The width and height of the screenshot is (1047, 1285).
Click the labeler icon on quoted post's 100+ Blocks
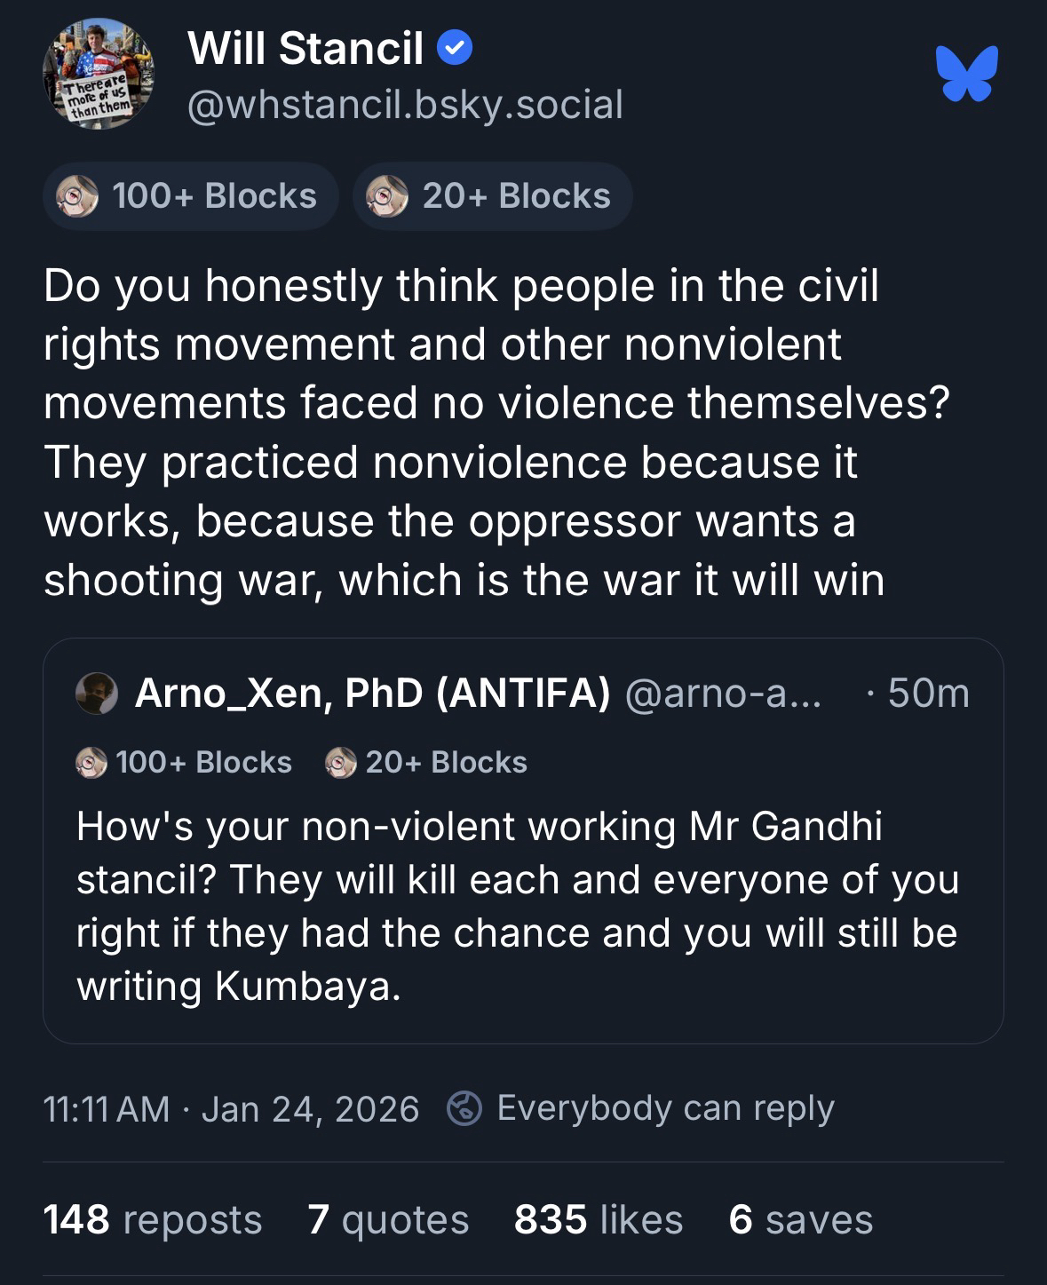coord(91,763)
